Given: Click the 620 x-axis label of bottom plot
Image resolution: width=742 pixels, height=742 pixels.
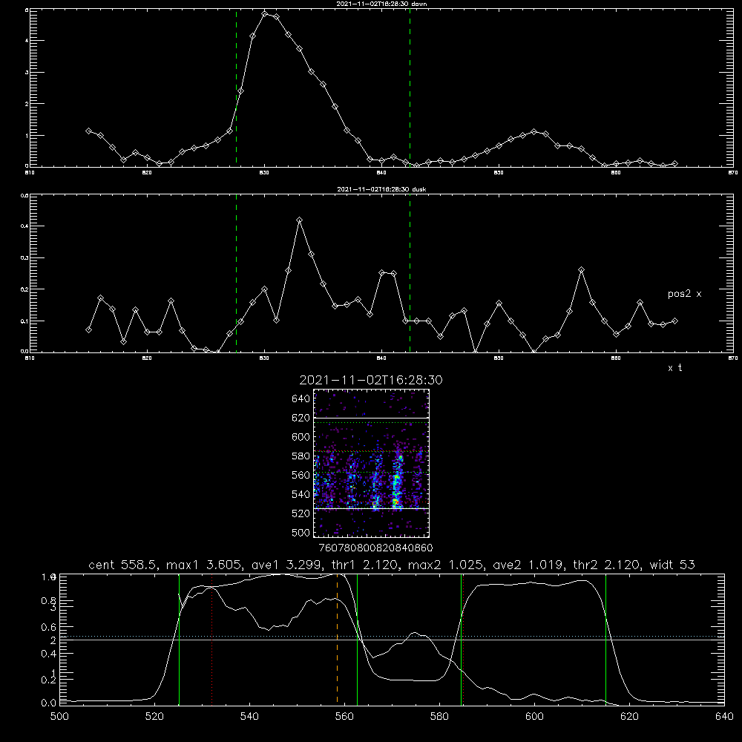Looking at the screenshot, I should 629,717.
